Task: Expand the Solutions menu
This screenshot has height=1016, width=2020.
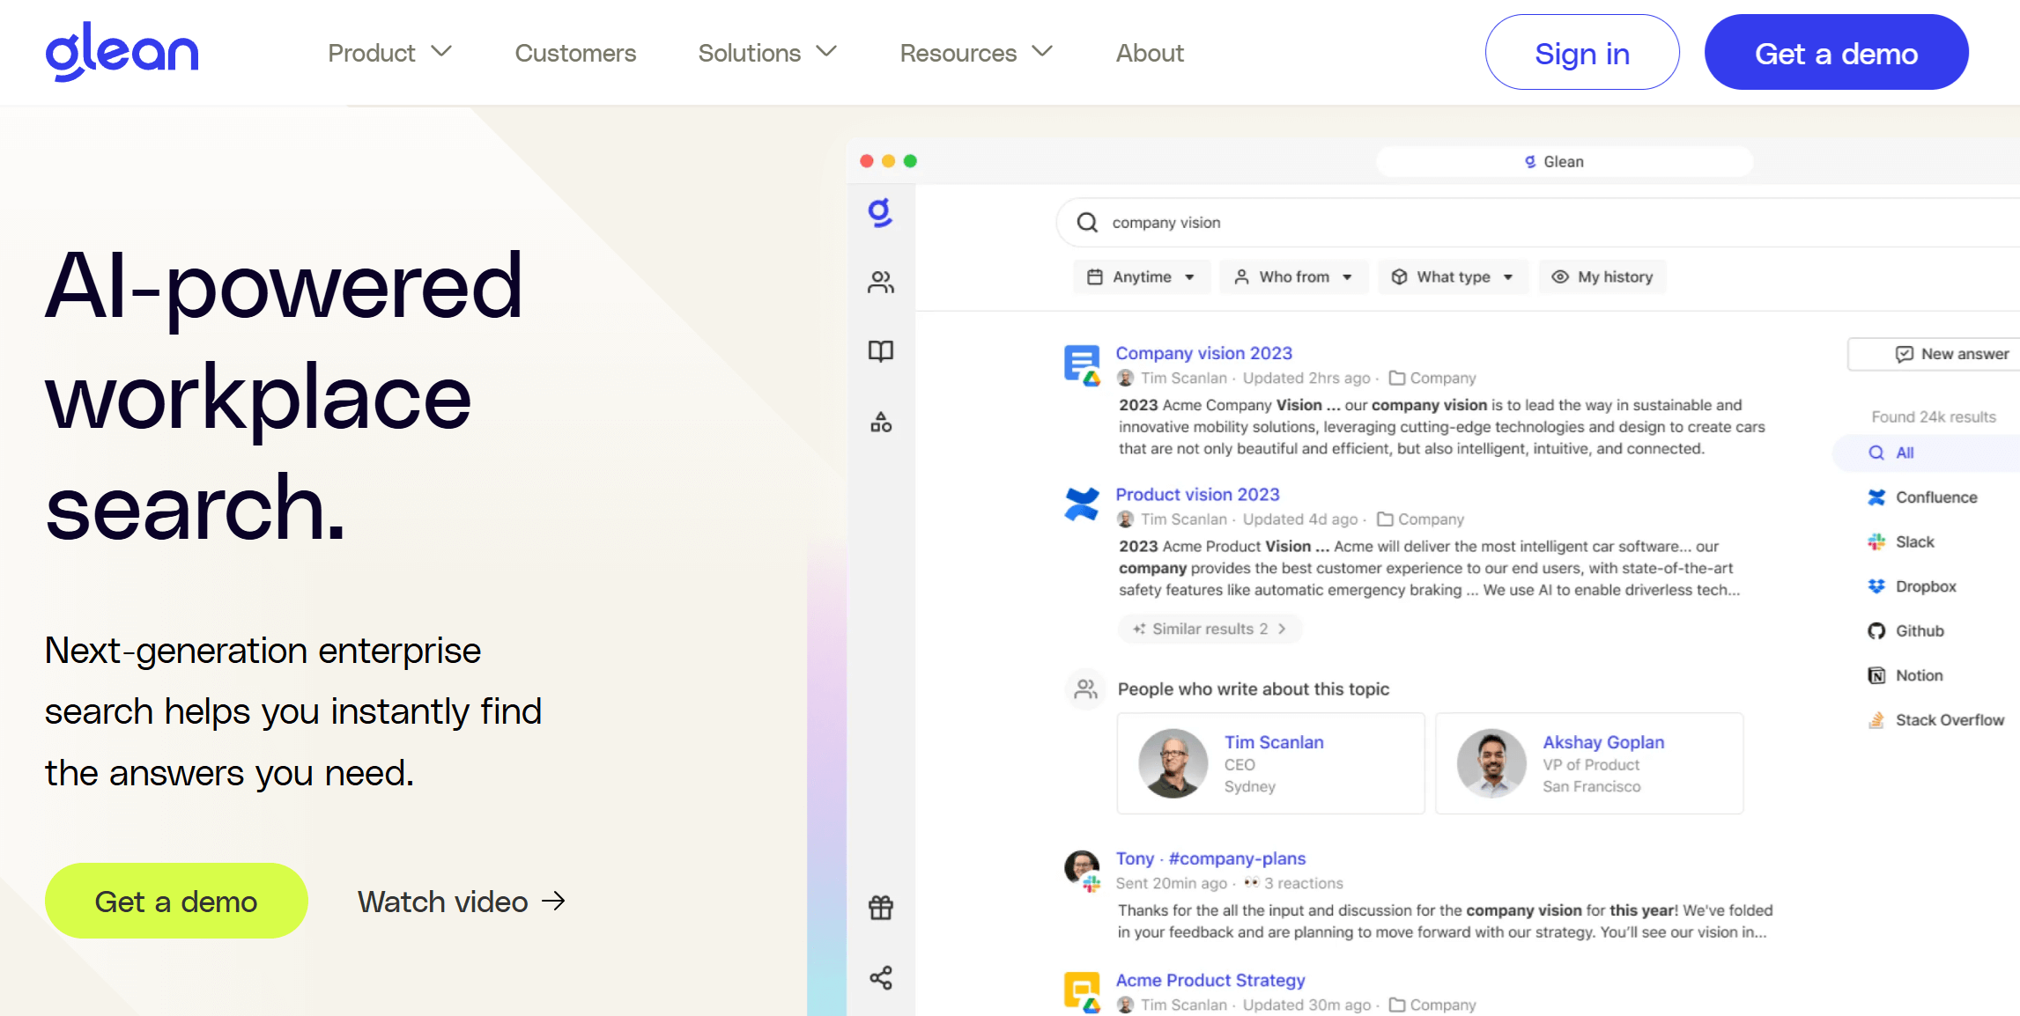Action: [x=766, y=53]
